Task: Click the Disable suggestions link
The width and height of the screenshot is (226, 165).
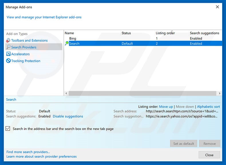Action: tap(68, 116)
